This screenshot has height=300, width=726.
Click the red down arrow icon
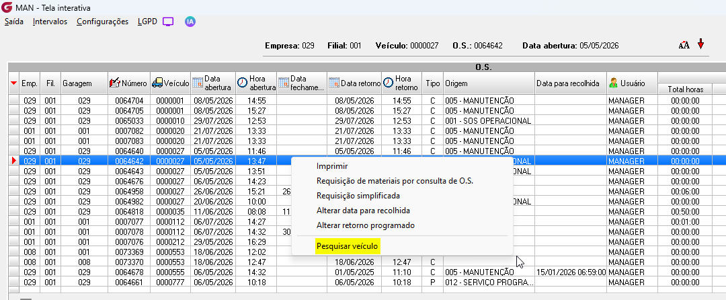click(700, 44)
